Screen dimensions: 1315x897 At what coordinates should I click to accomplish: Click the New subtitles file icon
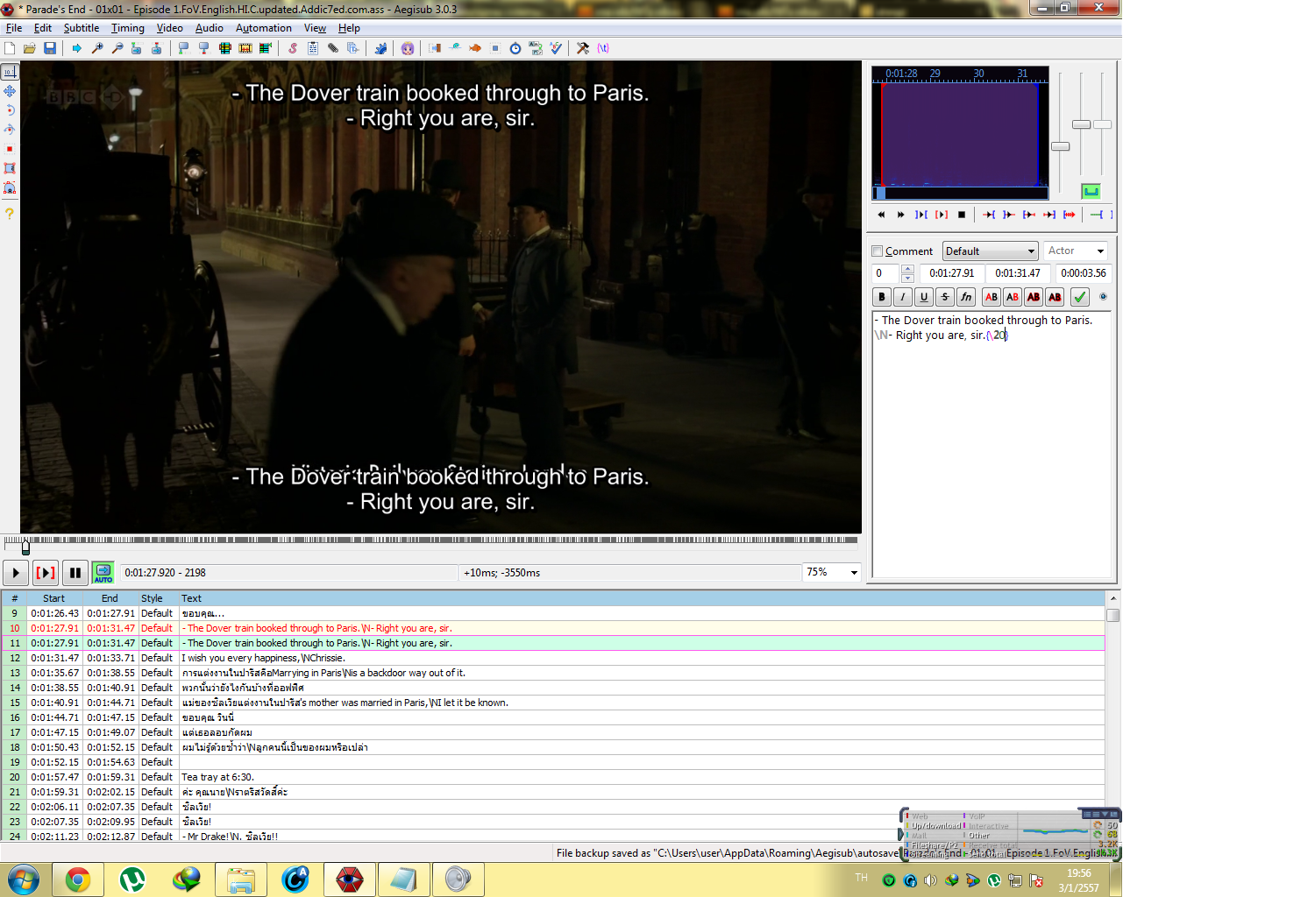tap(10, 48)
